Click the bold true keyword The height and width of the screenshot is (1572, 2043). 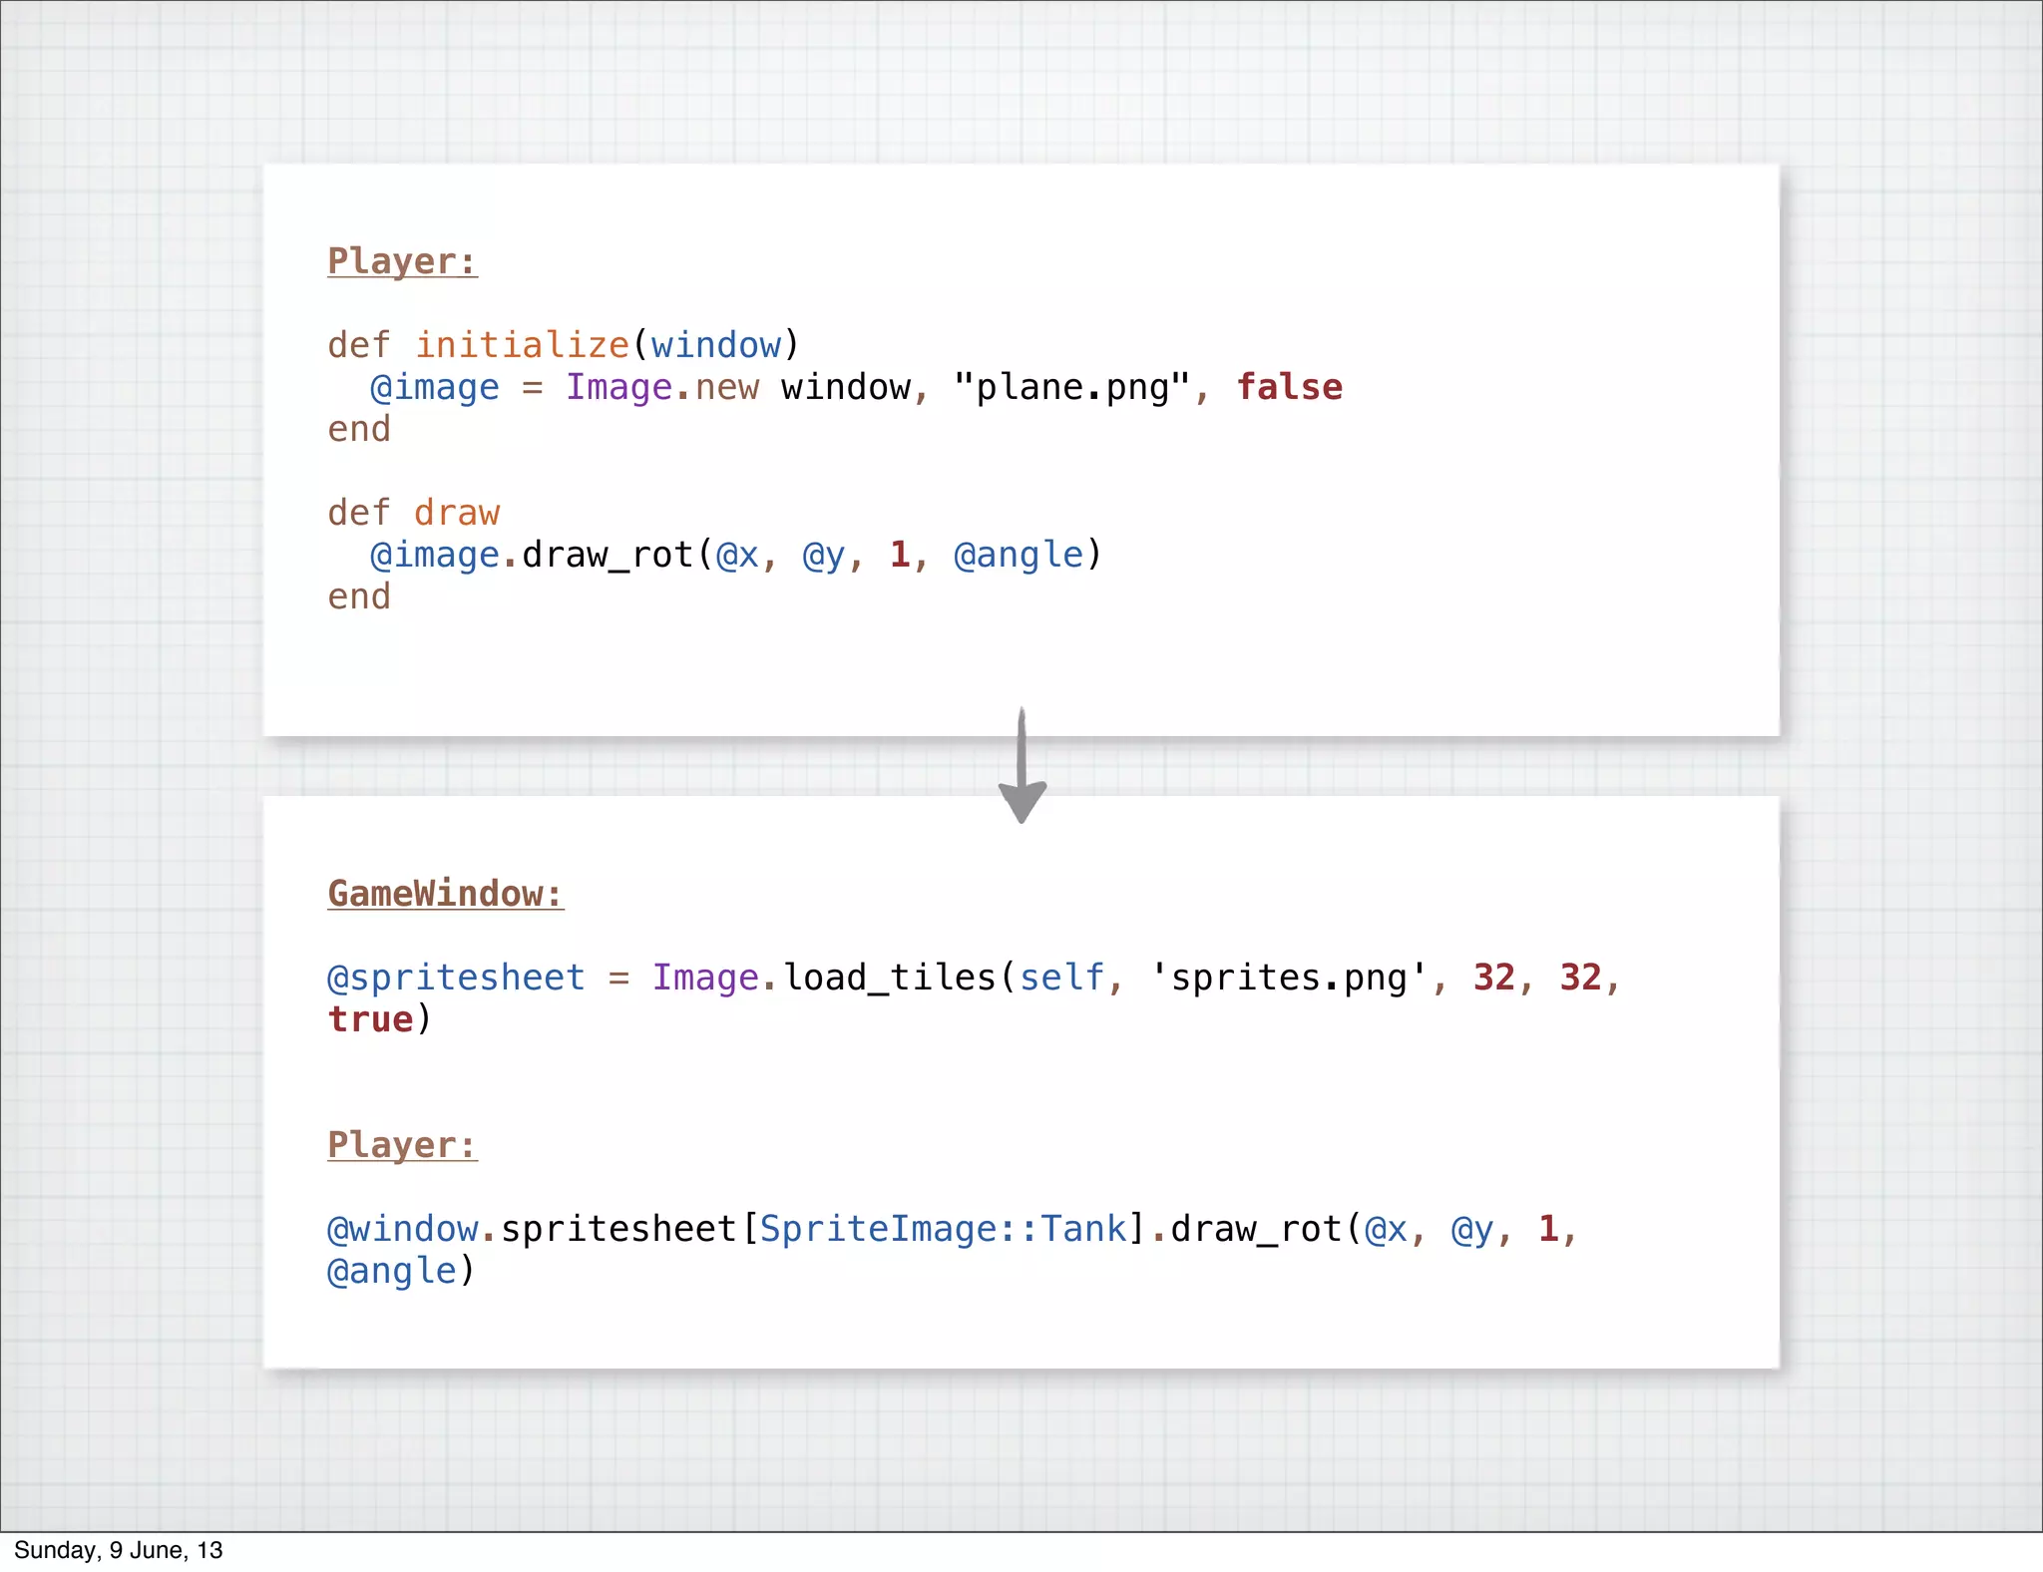point(370,1019)
